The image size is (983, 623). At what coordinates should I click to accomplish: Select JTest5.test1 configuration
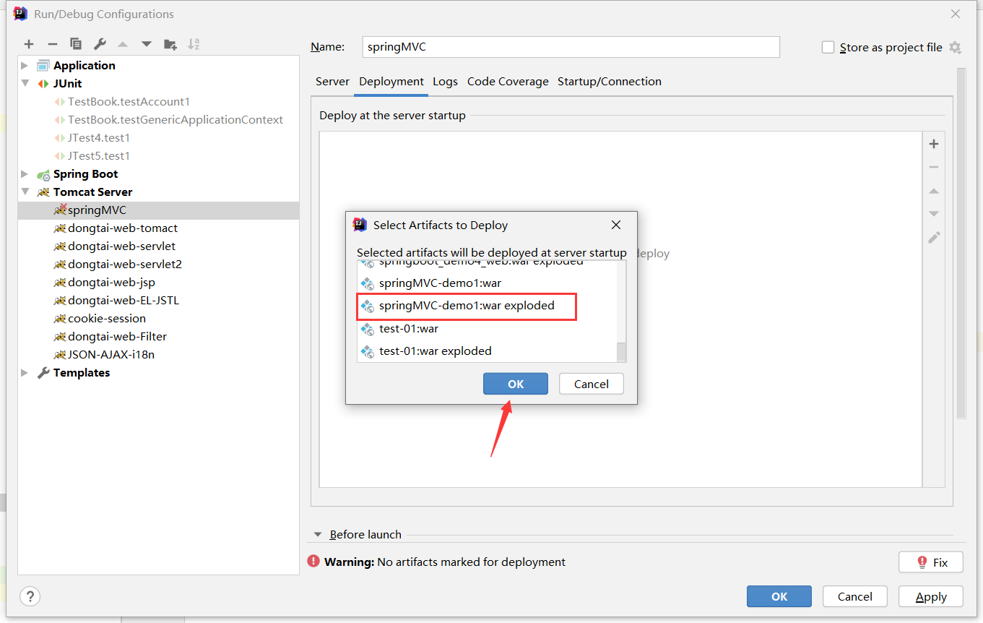click(x=158, y=155)
